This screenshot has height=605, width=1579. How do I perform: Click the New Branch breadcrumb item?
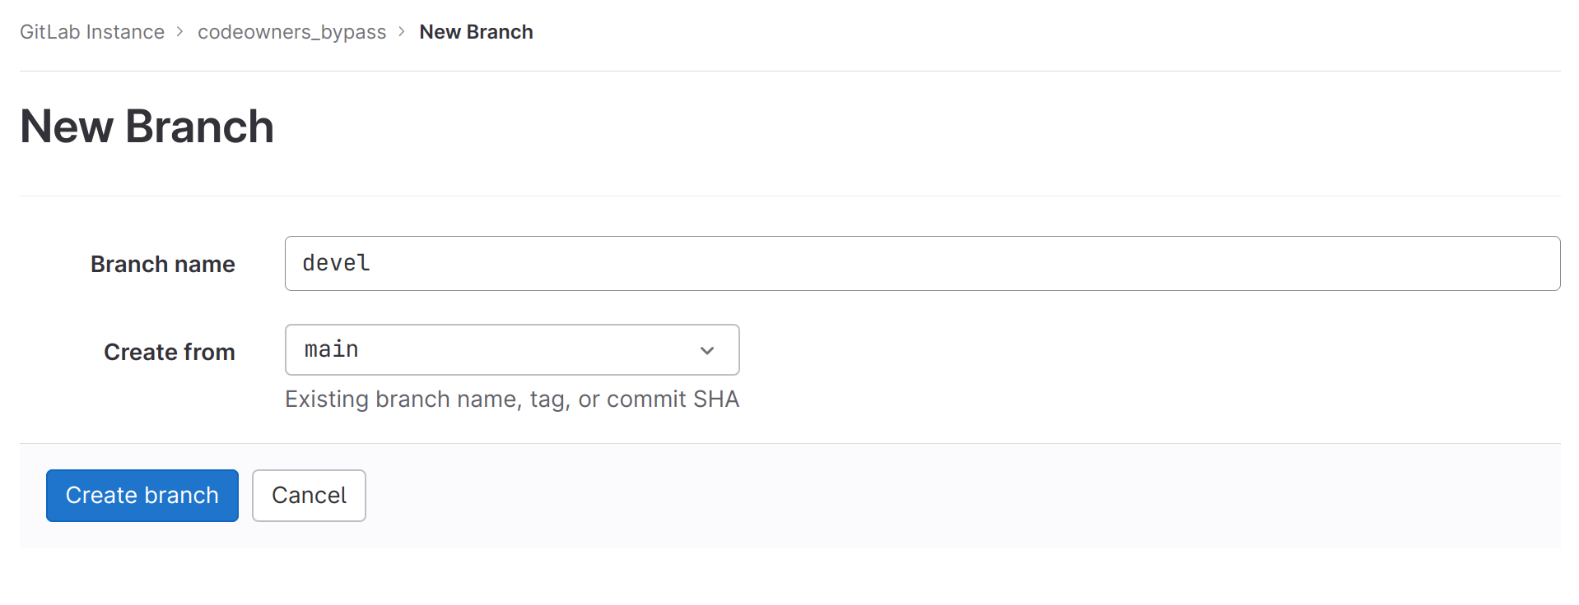[476, 32]
